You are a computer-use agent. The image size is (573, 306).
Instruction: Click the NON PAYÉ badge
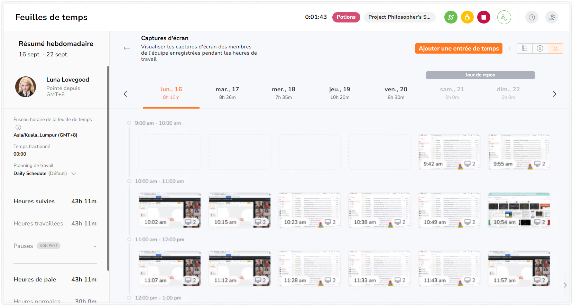pos(49,246)
